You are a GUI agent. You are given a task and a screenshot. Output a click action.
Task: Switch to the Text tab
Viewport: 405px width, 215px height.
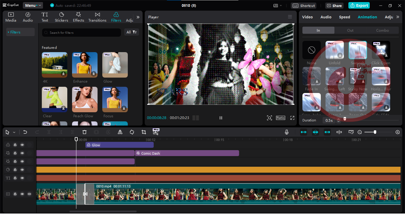pos(45,17)
